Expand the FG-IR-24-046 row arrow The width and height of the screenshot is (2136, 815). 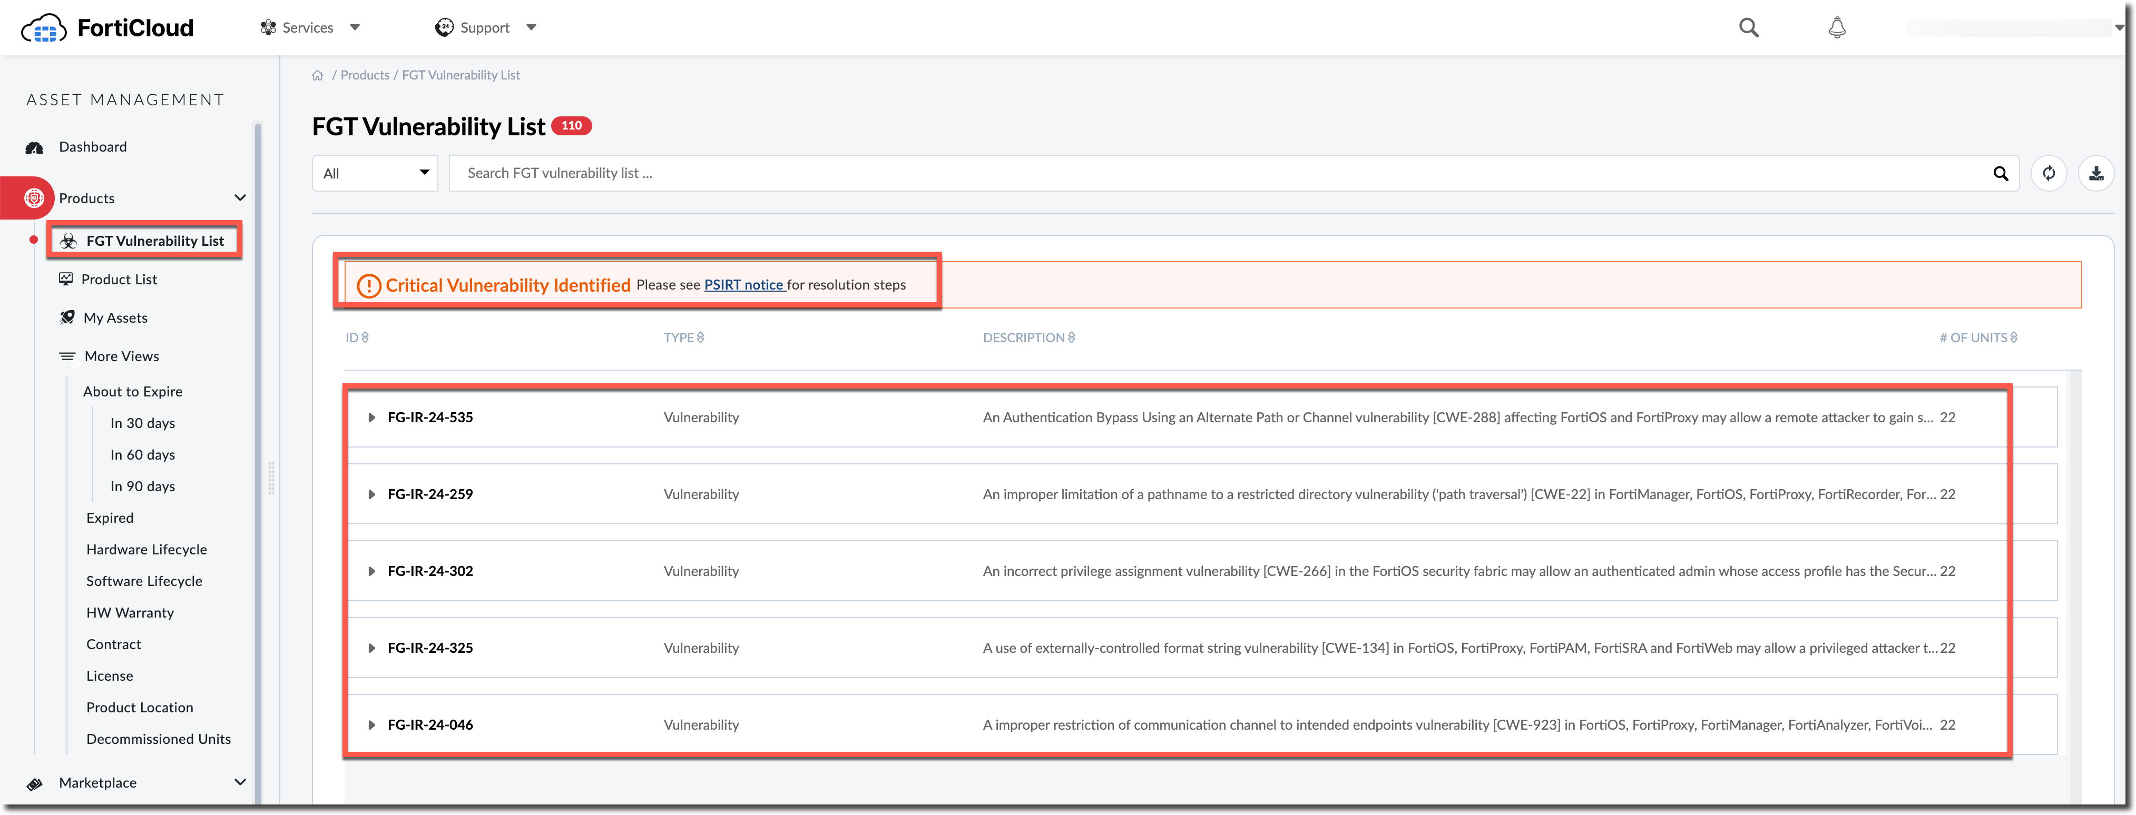pos(371,725)
